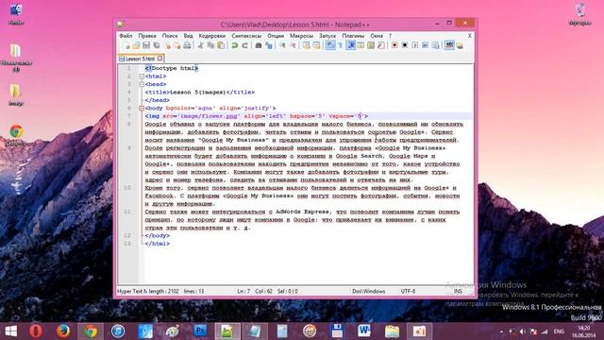Play back recorded macro icon

click(415, 45)
